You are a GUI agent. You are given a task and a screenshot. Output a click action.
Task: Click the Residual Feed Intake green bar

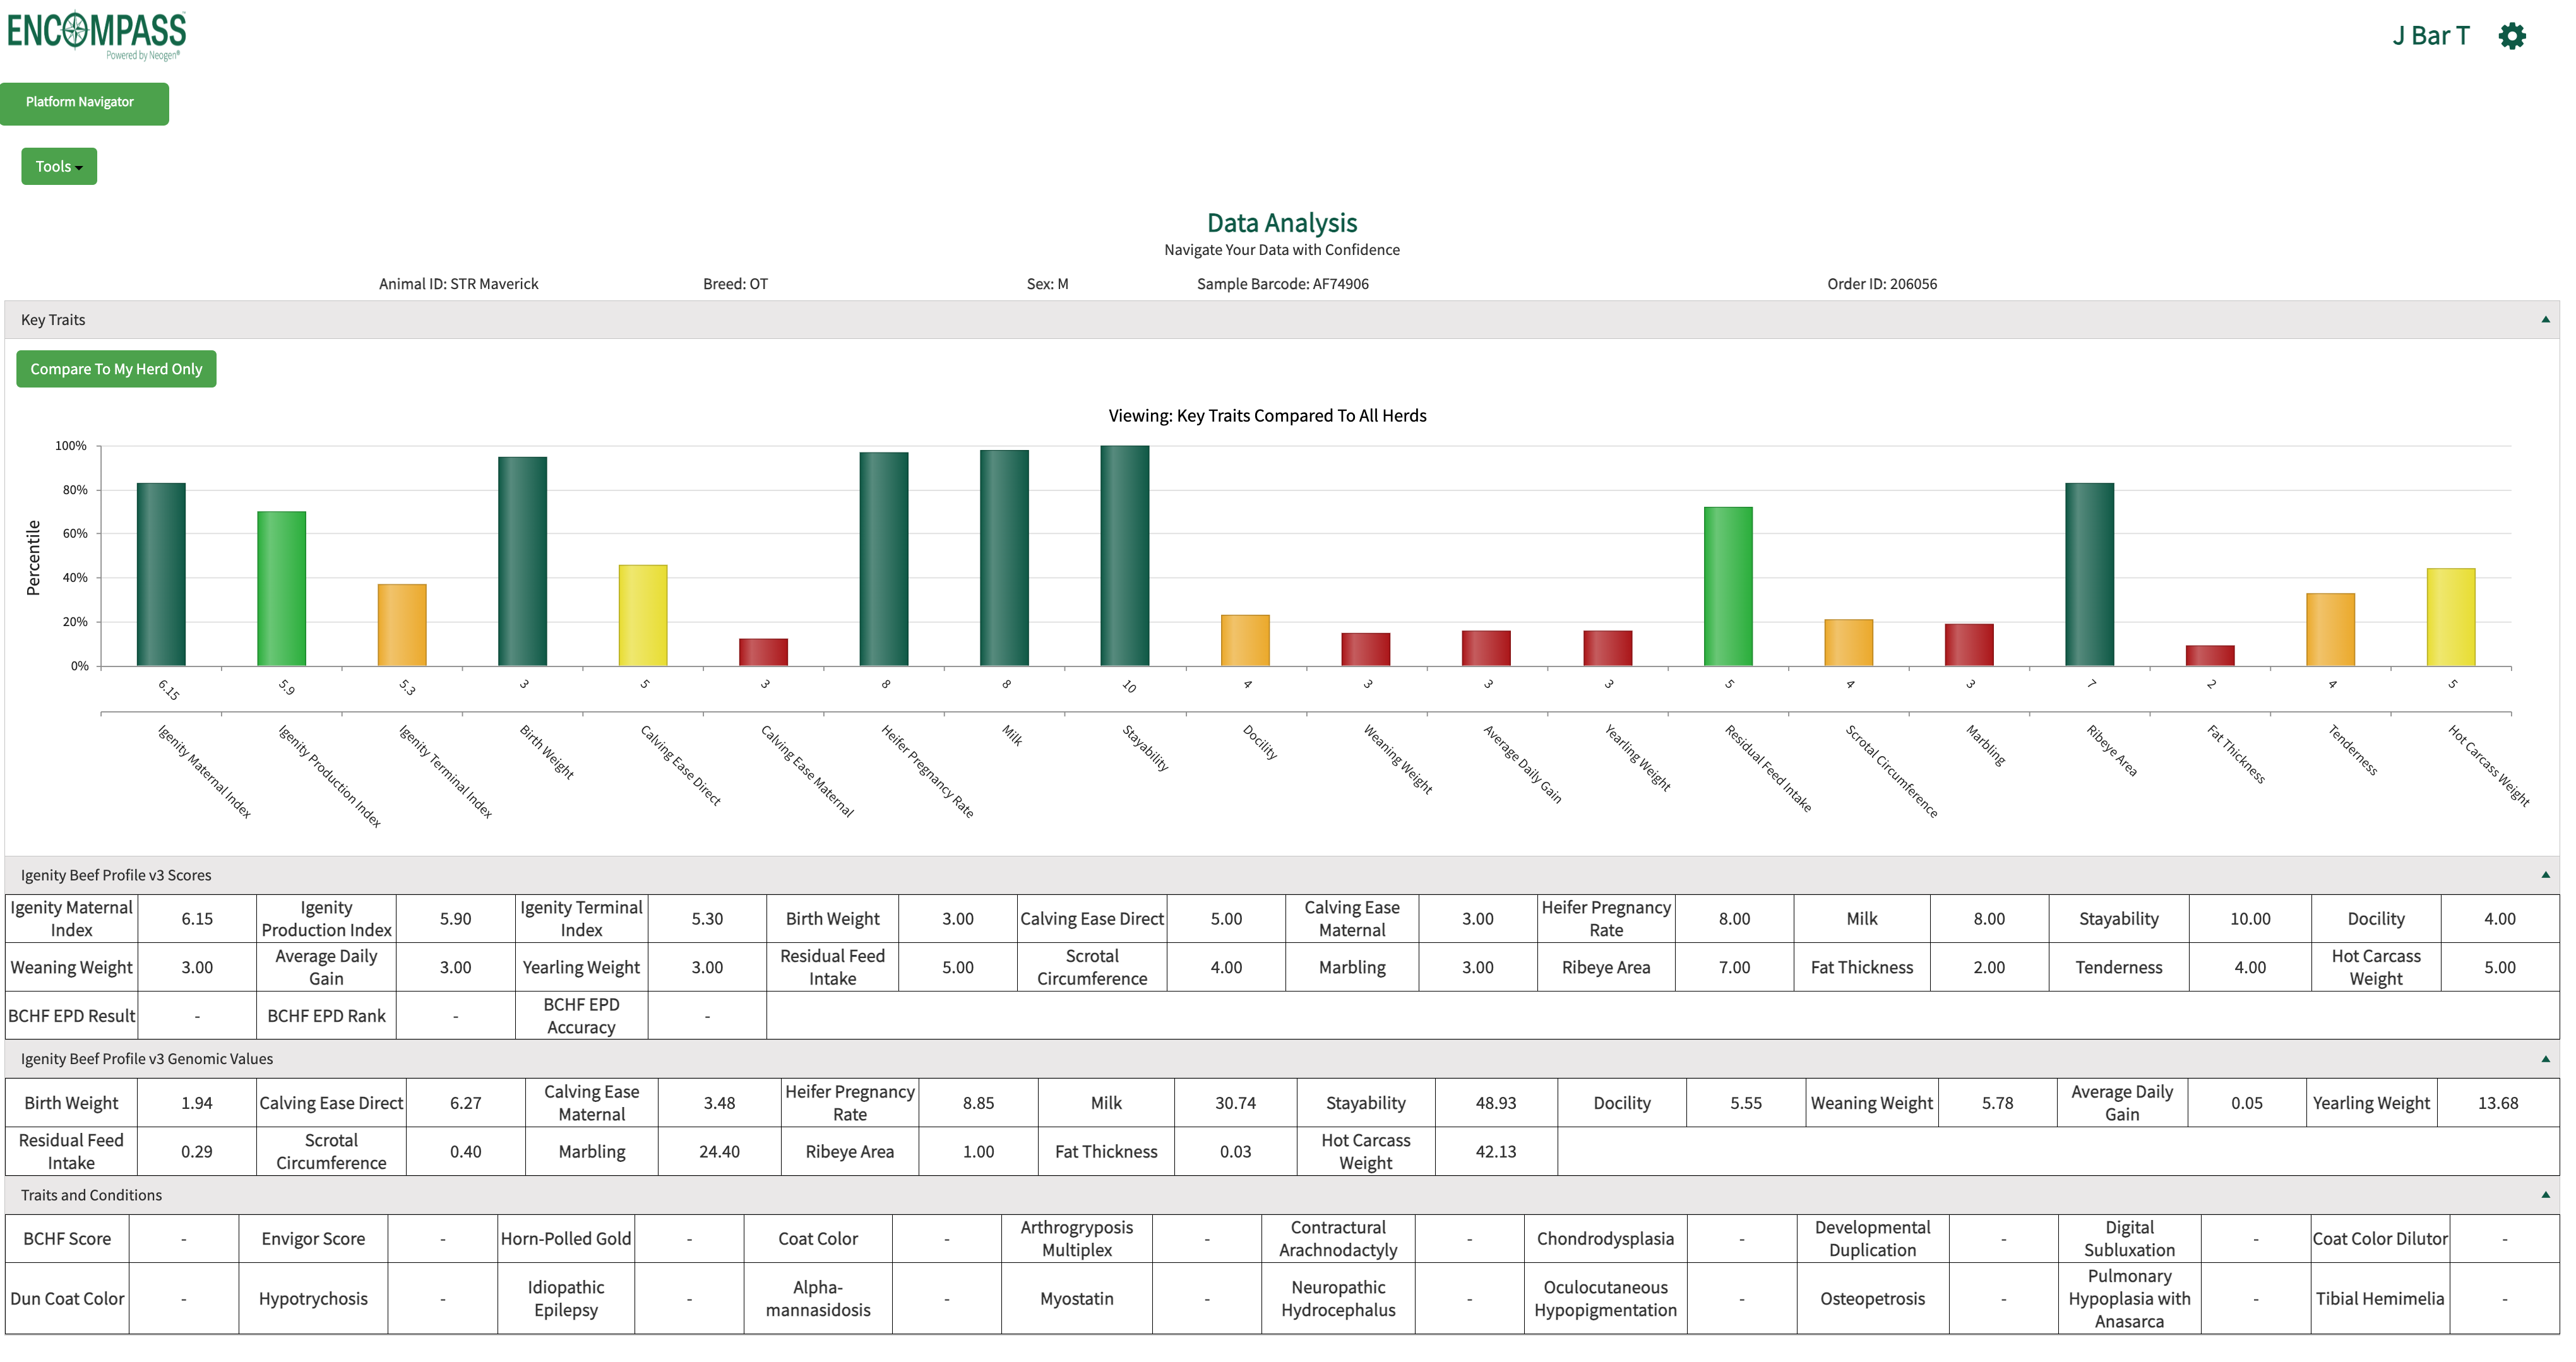pos(1728,586)
